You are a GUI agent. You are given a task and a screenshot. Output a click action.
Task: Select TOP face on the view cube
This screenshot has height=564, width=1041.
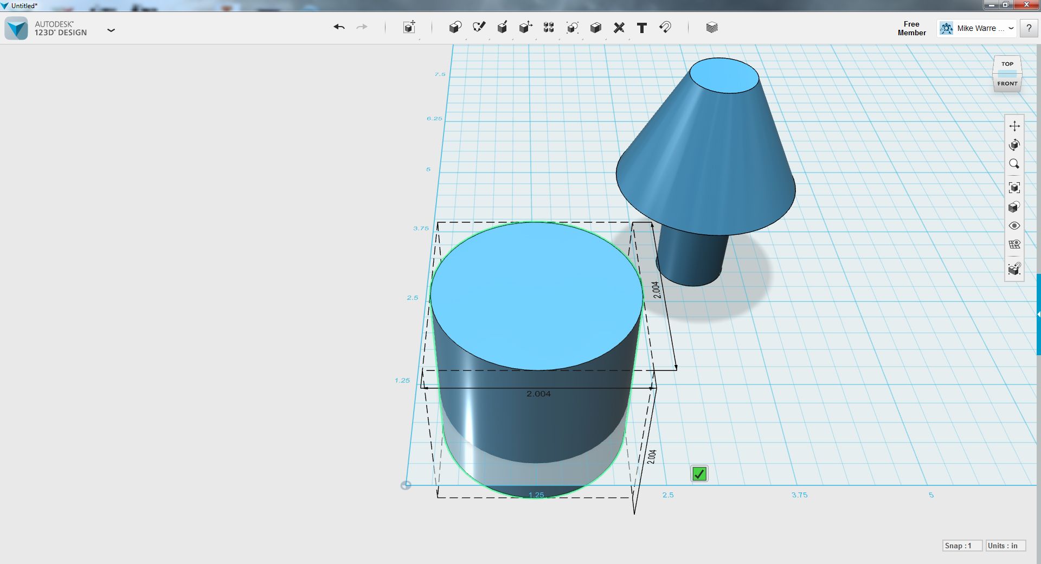pyautogui.click(x=1007, y=63)
